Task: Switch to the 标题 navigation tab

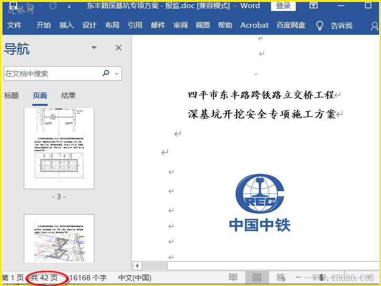Action: (11, 96)
